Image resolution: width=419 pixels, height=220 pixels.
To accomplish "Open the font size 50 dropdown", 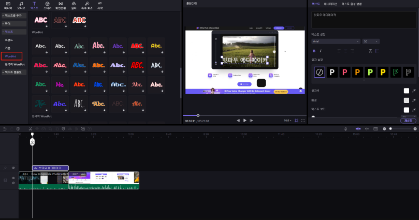I will [371, 41].
